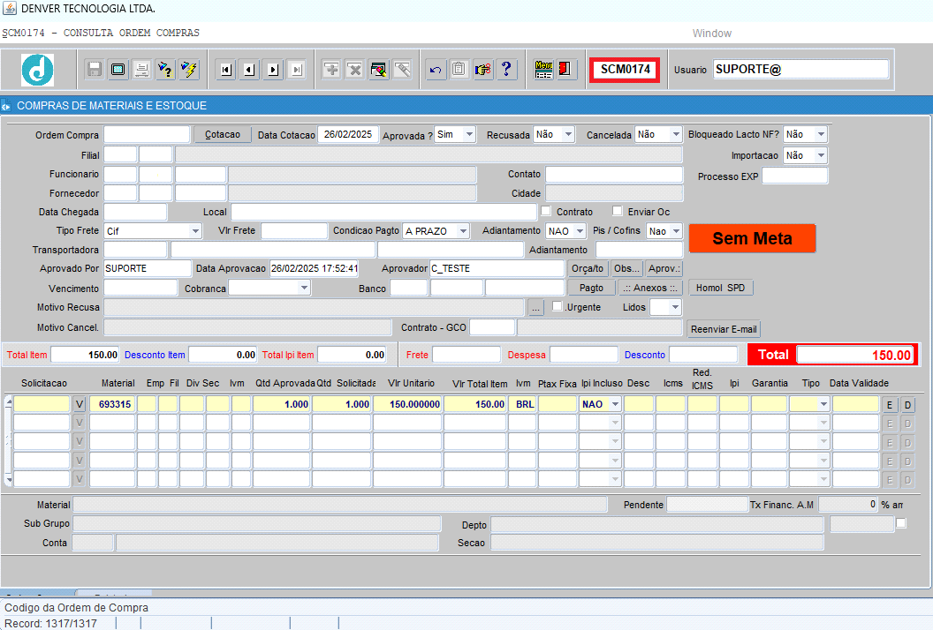
Task: Click the Save disk icon in toolbar
Action: [94, 70]
